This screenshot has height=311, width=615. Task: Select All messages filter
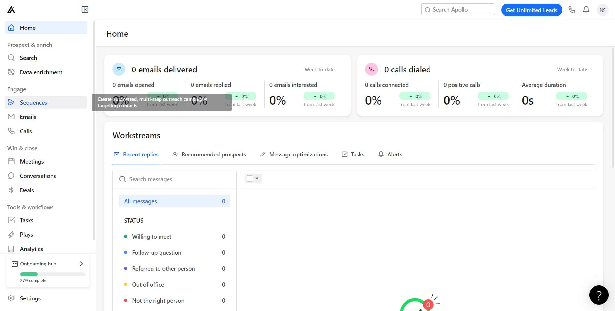click(x=174, y=201)
